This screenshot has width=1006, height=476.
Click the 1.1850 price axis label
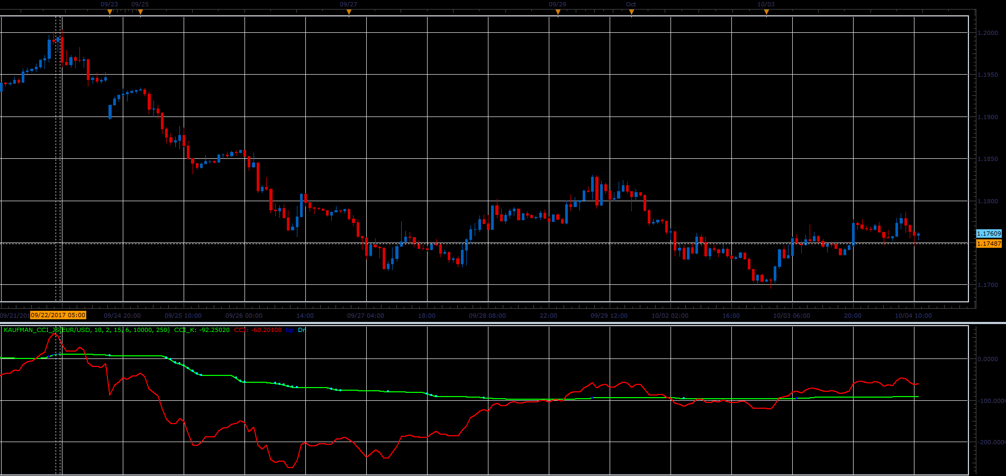pyautogui.click(x=987, y=159)
